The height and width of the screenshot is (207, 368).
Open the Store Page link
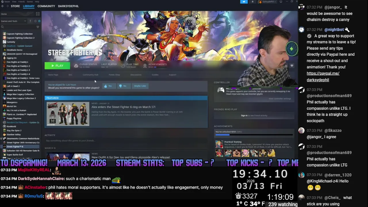coord(53,75)
